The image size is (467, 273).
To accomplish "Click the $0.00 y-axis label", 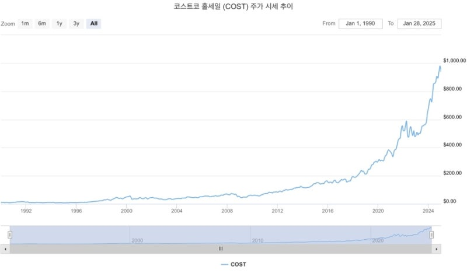I will [449, 201].
